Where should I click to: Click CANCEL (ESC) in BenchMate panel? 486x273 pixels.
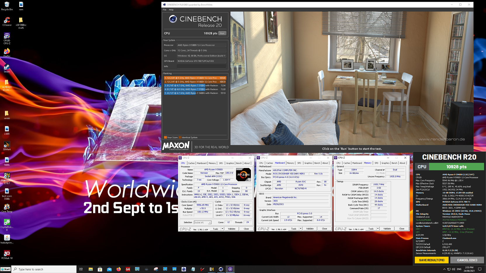point(467,260)
